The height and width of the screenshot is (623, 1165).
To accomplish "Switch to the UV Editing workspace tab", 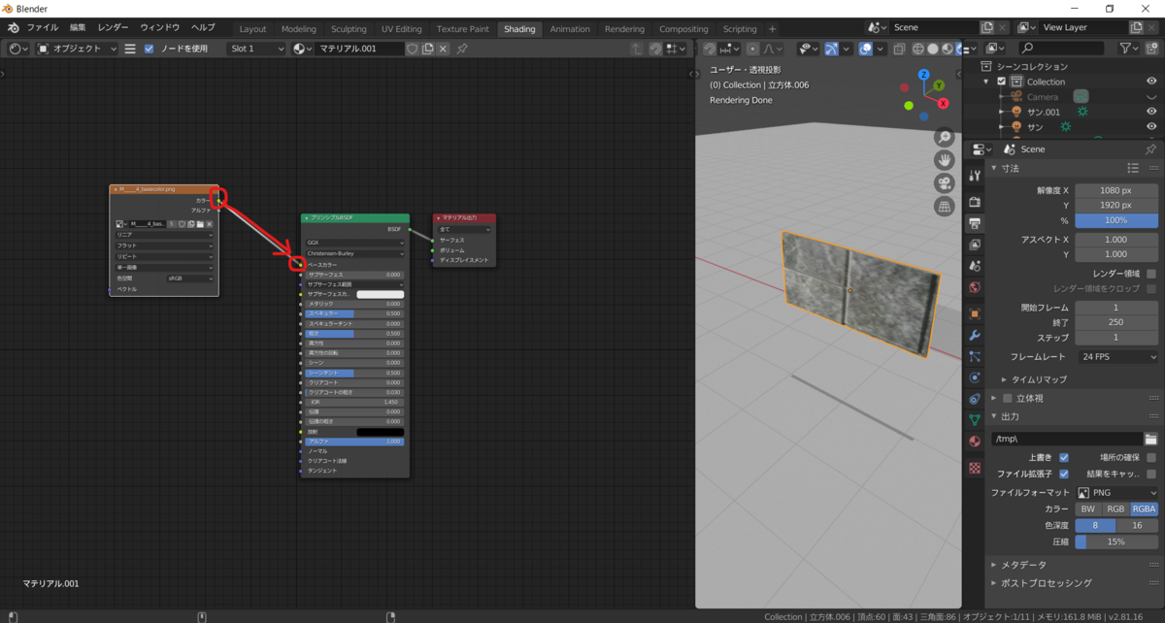I will pos(402,29).
